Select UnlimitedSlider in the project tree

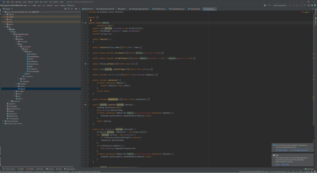click(33, 71)
